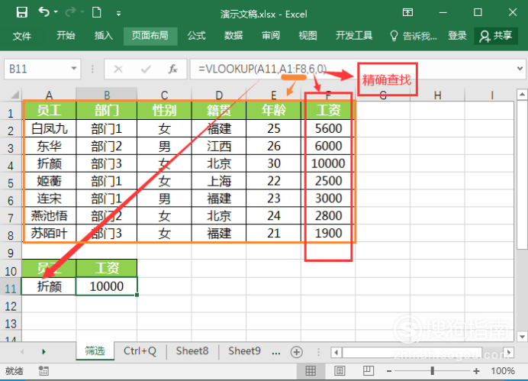Click vertical scrollbar down arrow
The image size is (528, 381).
coord(522,336)
